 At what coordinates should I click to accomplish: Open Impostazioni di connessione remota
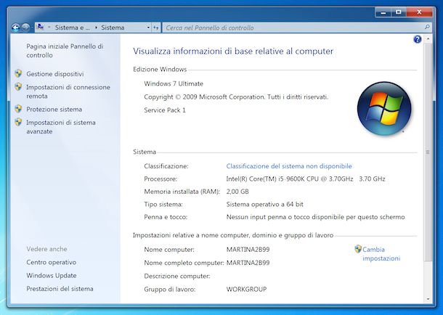click(68, 91)
